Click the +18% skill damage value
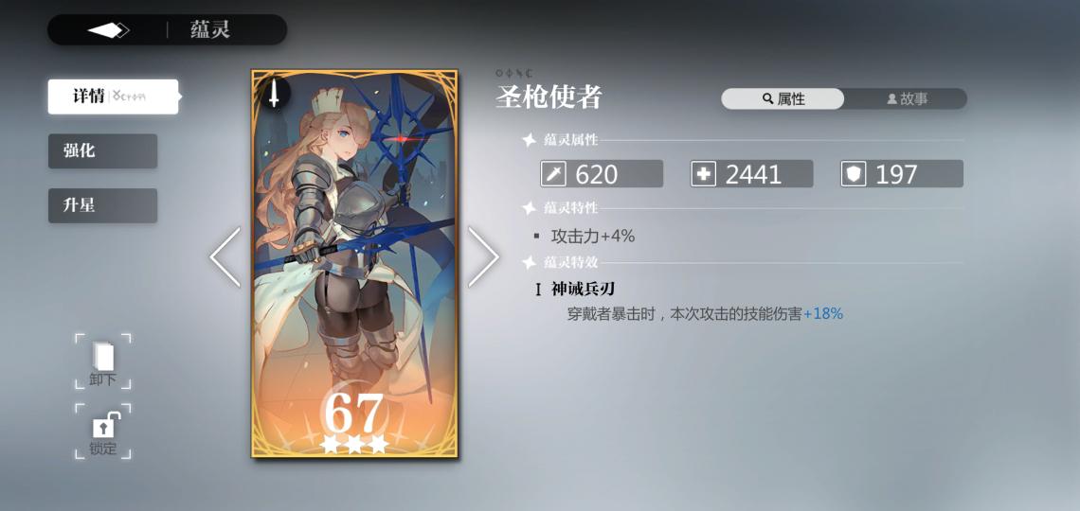Viewport: 1080px width, 511px height. [x=823, y=313]
